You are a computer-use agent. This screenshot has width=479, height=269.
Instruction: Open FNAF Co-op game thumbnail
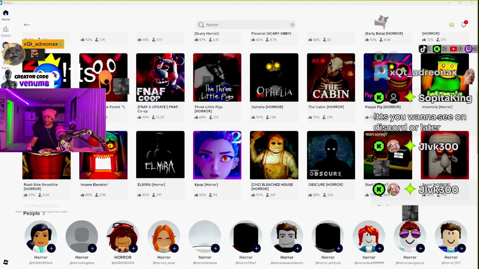160,77
